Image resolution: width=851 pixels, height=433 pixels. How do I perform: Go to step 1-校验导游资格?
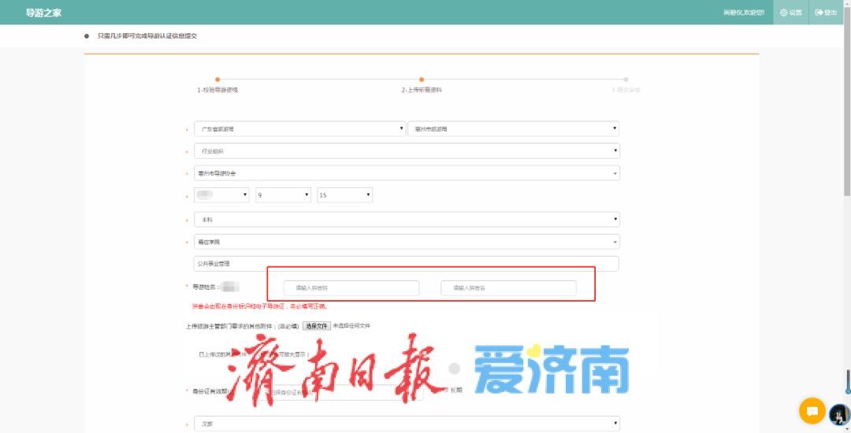coord(217,90)
